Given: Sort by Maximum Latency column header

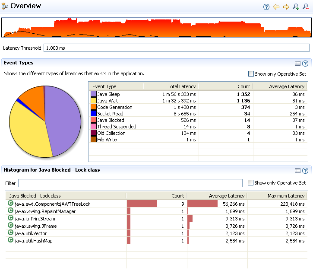Looking at the screenshot, I should point(277,196).
